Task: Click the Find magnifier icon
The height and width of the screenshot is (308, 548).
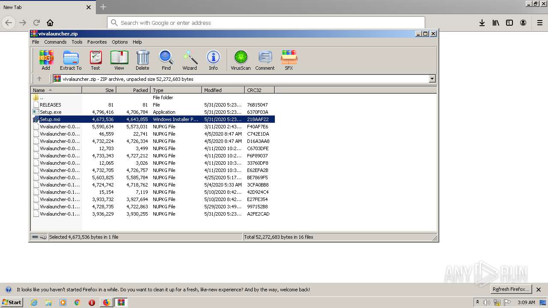Action: (x=166, y=60)
